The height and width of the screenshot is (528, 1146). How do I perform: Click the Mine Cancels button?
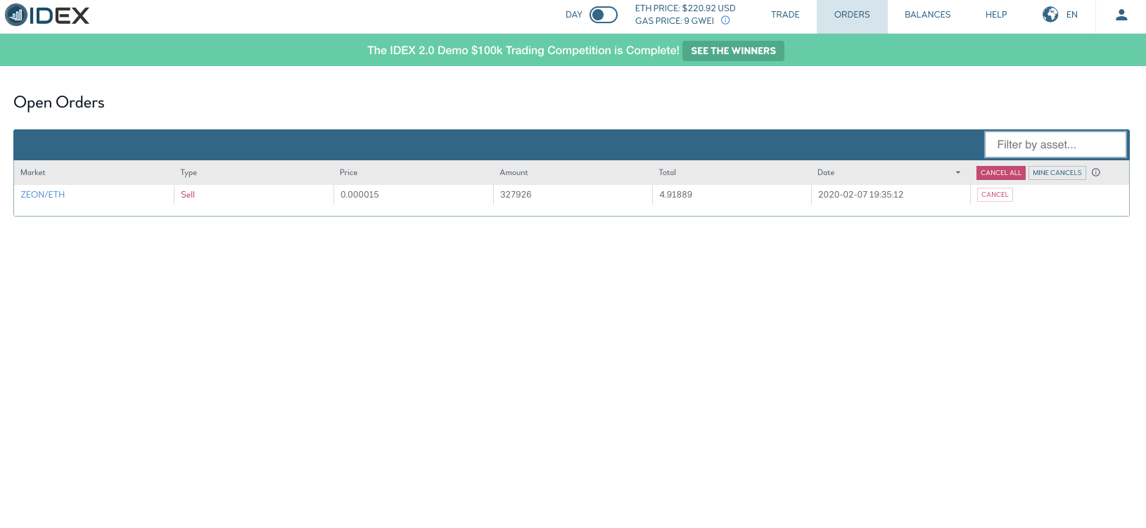pyautogui.click(x=1057, y=173)
